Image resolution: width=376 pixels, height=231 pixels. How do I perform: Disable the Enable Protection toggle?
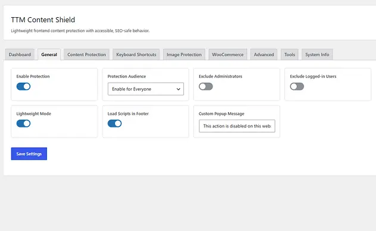24,86
